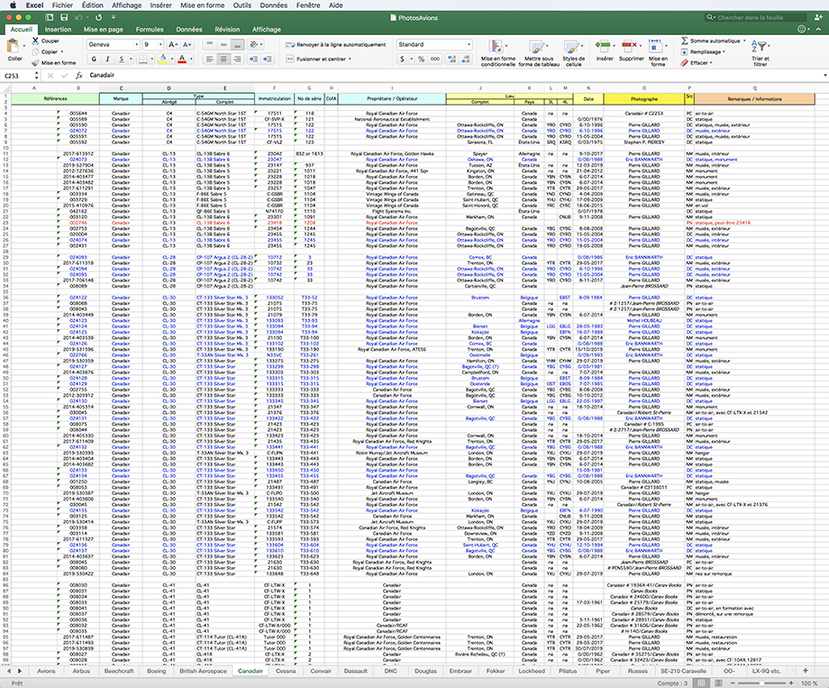Apply thousands separator 000 style
Viewport: 829px width, 688px height.
[435, 59]
